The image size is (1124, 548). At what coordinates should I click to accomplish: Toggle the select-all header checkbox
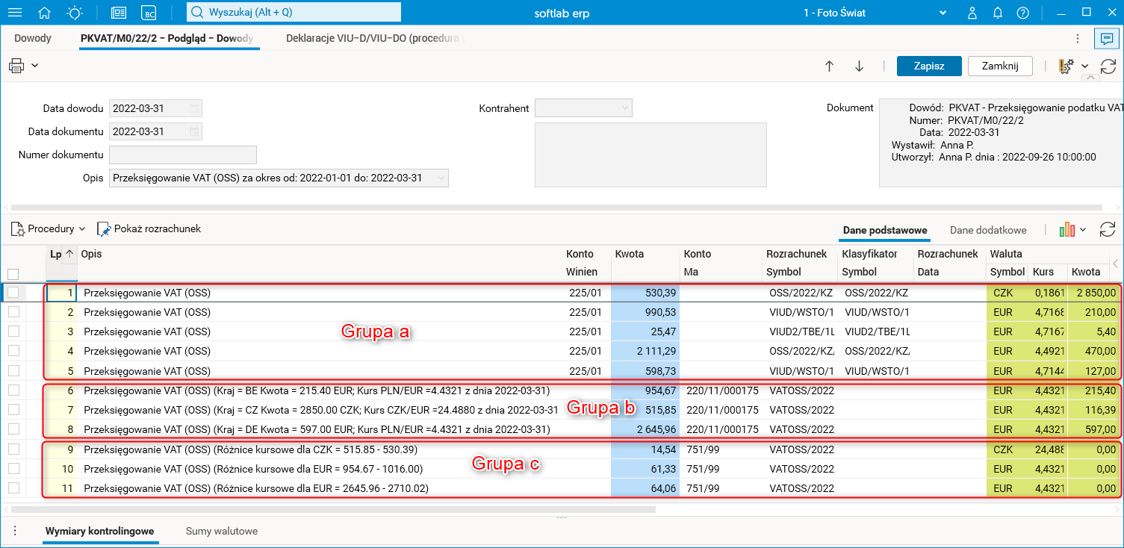pyautogui.click(x=13, y=274)
